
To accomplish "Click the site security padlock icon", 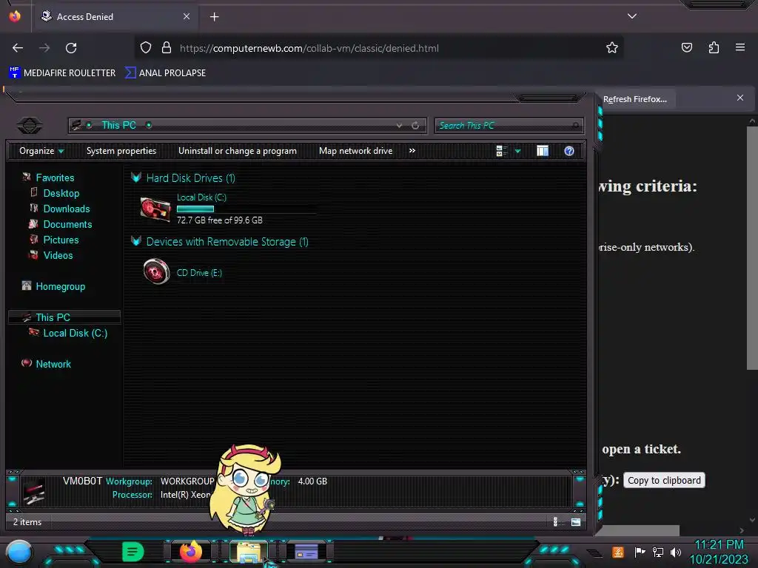I will [167, 48].
